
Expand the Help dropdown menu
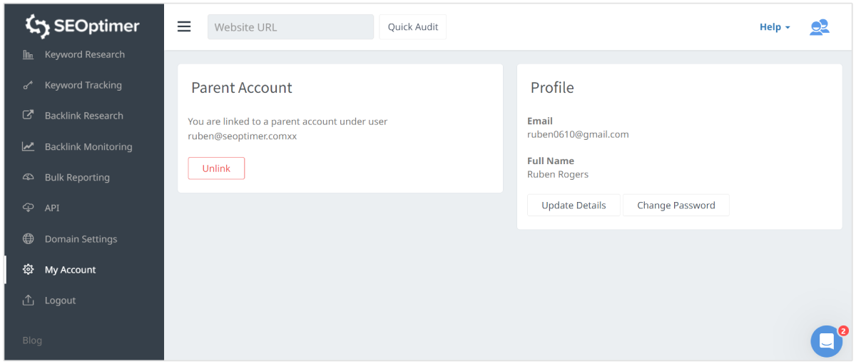(x=775, y=27)
